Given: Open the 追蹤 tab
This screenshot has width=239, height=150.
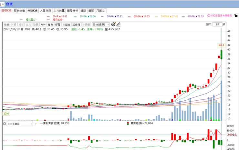Looking at the screenshot, I should click(83, 11).
